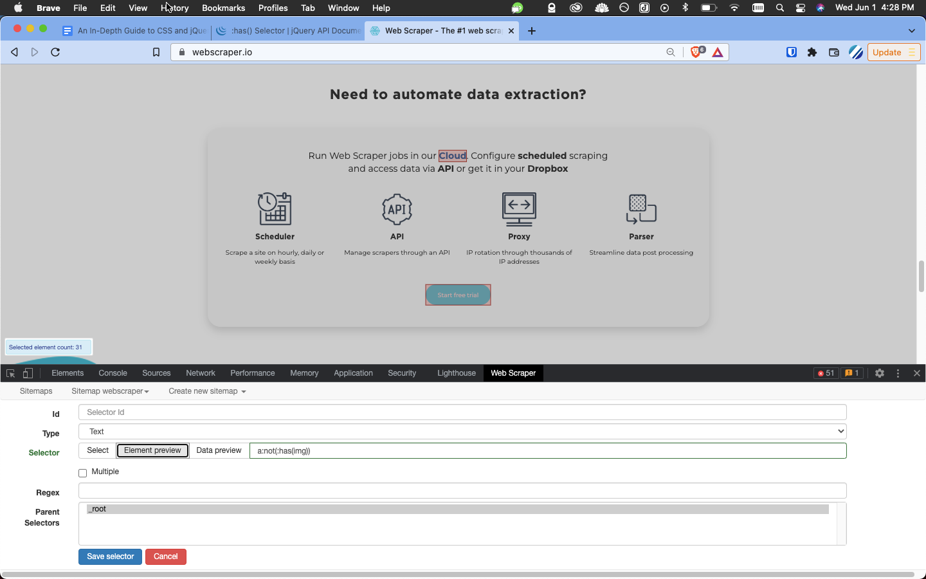Click the Save selector button
926x579 pixels.
click(110, 556)
